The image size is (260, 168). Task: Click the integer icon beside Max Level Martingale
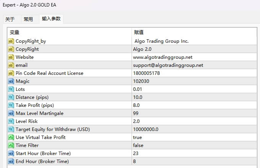[x=11, y=113]
